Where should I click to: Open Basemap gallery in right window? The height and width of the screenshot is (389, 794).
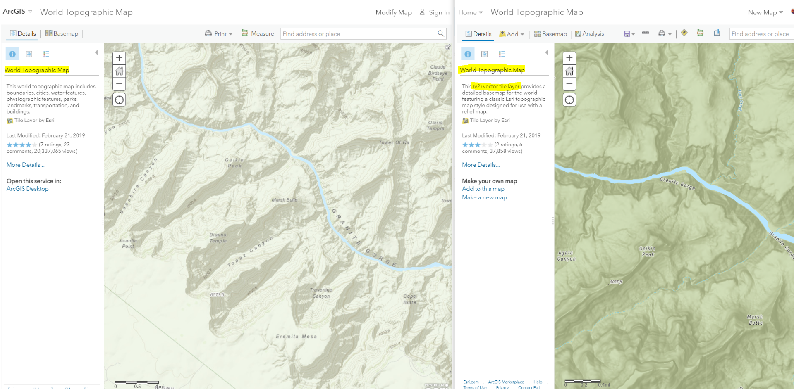pyautogui.click(x=550, y=34)
